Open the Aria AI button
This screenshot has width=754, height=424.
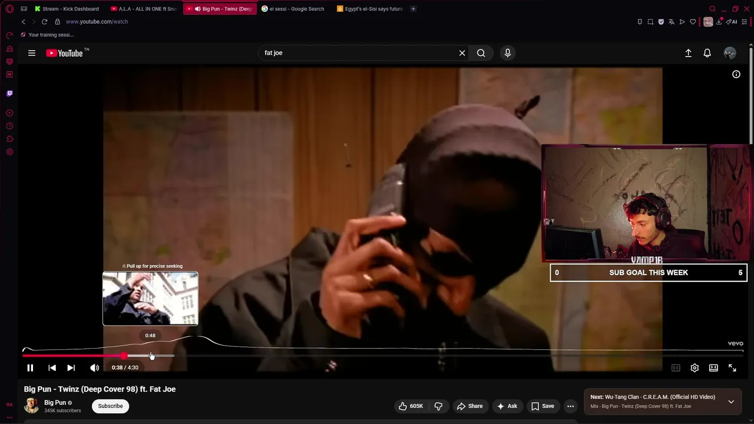732,22
